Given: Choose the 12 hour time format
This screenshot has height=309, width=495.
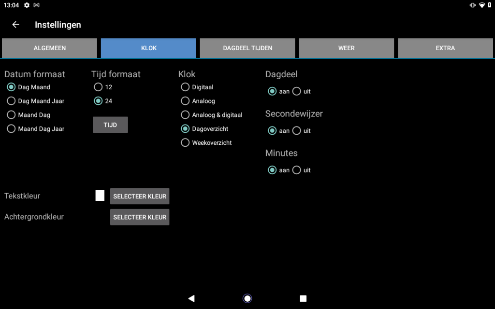Looking at the screenshot, I should click(98, 87).
